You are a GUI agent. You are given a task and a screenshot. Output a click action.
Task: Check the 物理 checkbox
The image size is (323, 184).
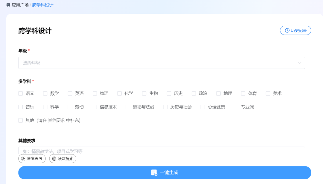coord(95,93)
